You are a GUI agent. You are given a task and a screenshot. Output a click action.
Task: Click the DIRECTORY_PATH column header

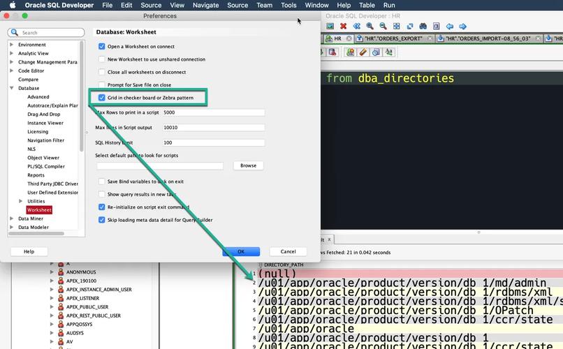pyautogui.click(x=284, y=265)
